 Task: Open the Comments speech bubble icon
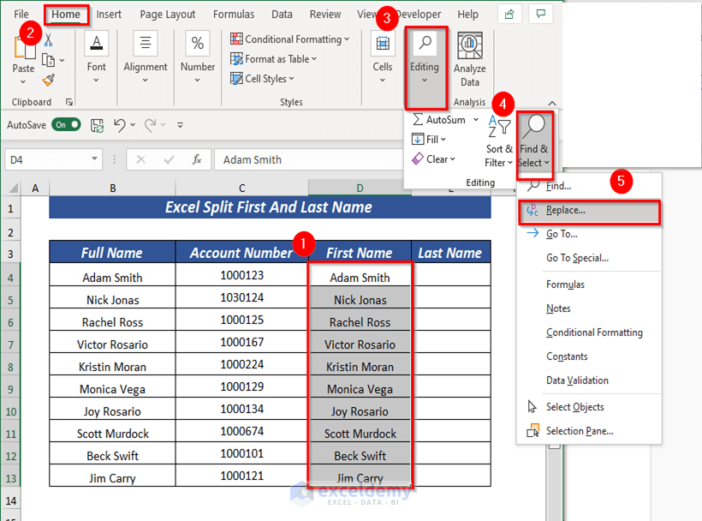[539, 15]
